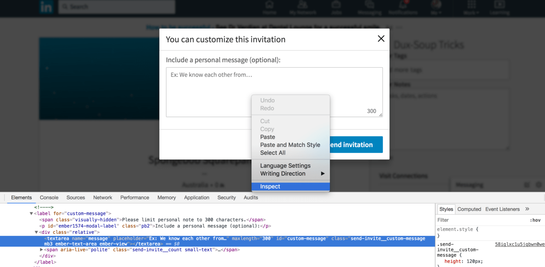
Task: Open the Learning nav icon
Action: pyautogui.click(x=500, y=8)
